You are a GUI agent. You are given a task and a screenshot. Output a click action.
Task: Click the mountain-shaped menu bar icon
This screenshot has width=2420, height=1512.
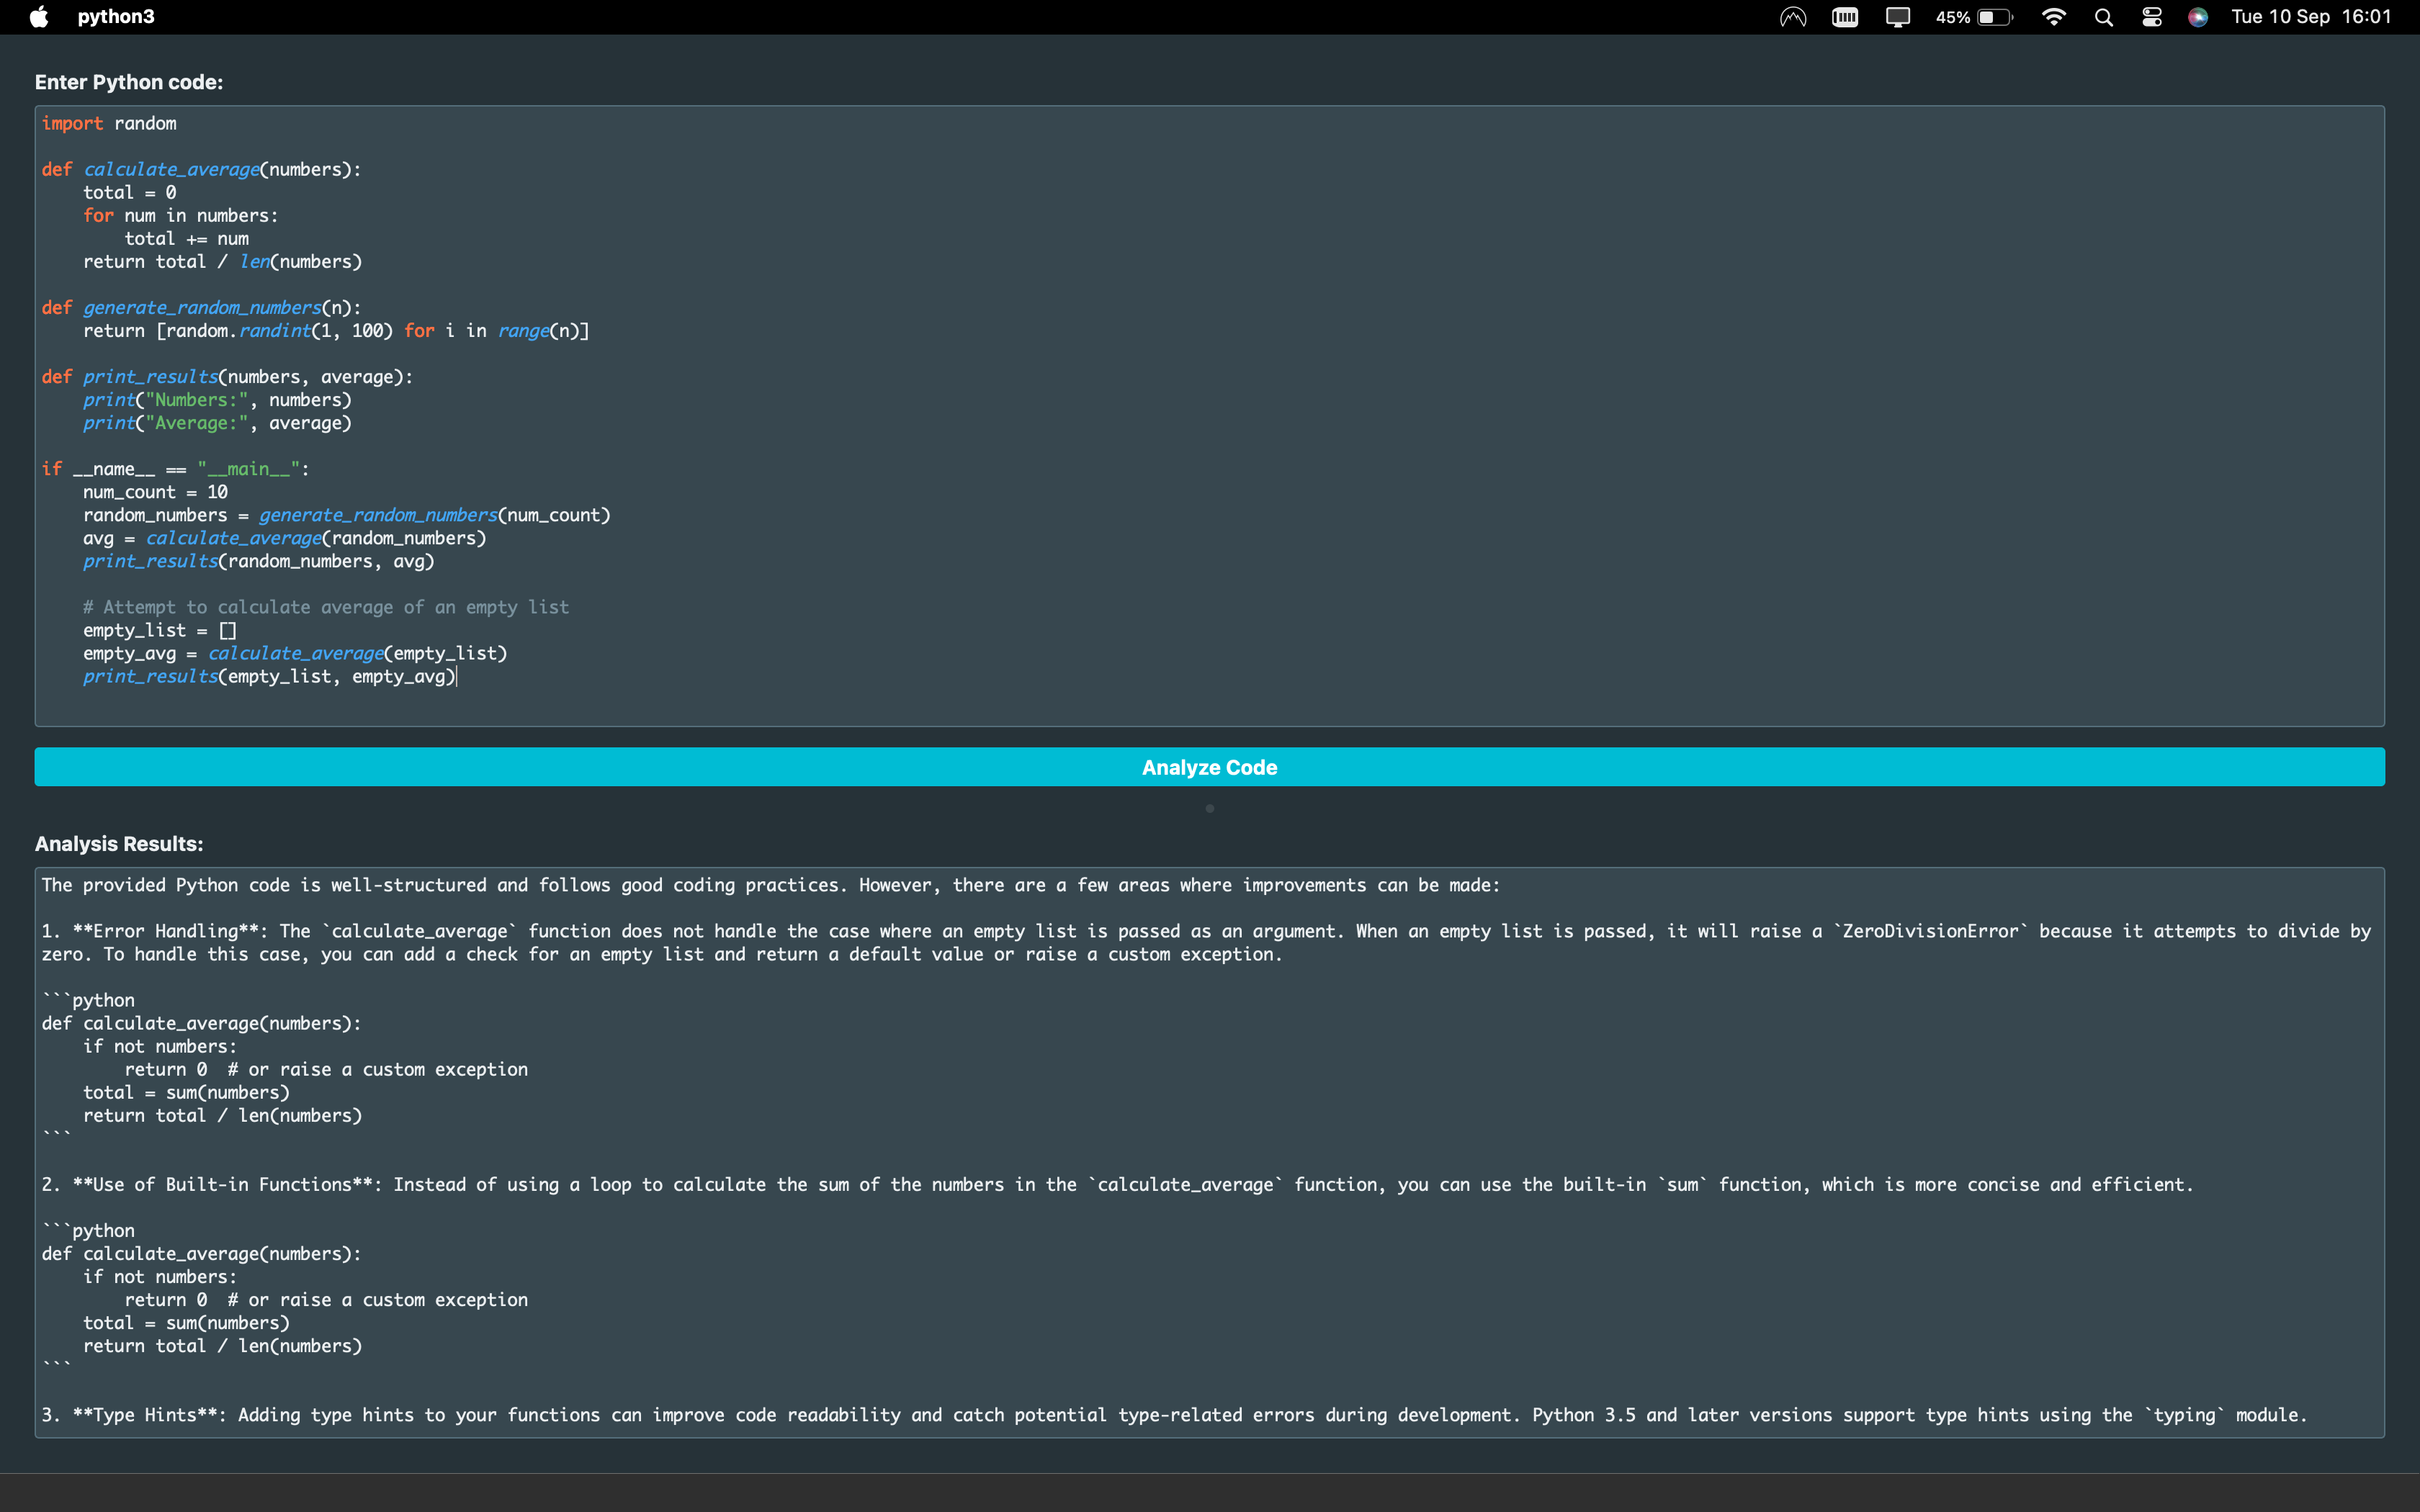(x=1792, y=17)
